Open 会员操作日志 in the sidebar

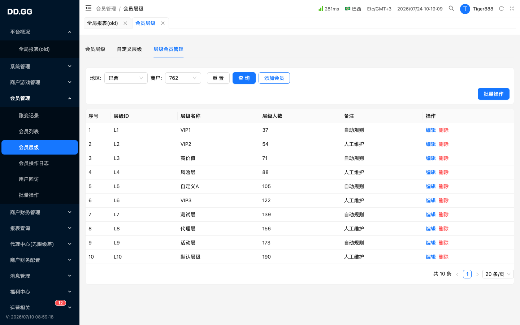click(40, 163)
